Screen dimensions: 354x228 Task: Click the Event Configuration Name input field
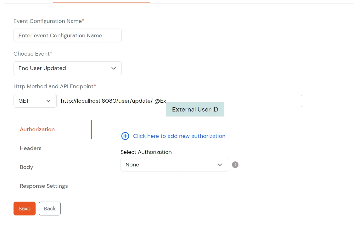click(67, 35)
